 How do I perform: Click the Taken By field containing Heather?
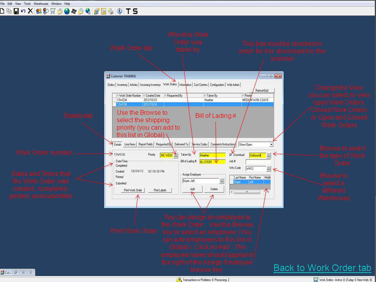pos(212,155)
